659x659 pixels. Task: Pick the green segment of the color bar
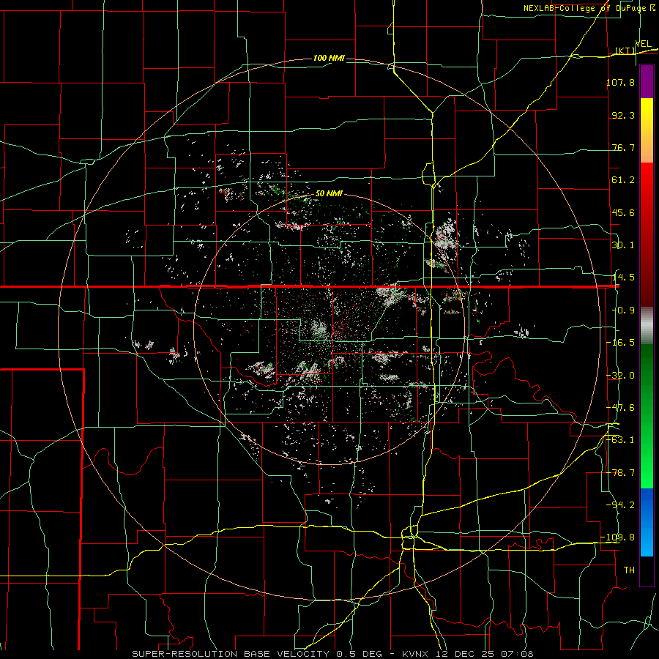[647, 416]
